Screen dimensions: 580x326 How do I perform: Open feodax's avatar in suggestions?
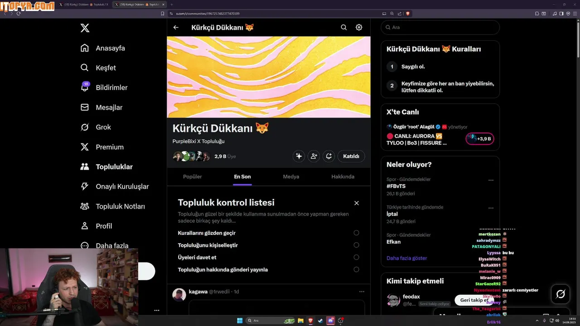393,300
